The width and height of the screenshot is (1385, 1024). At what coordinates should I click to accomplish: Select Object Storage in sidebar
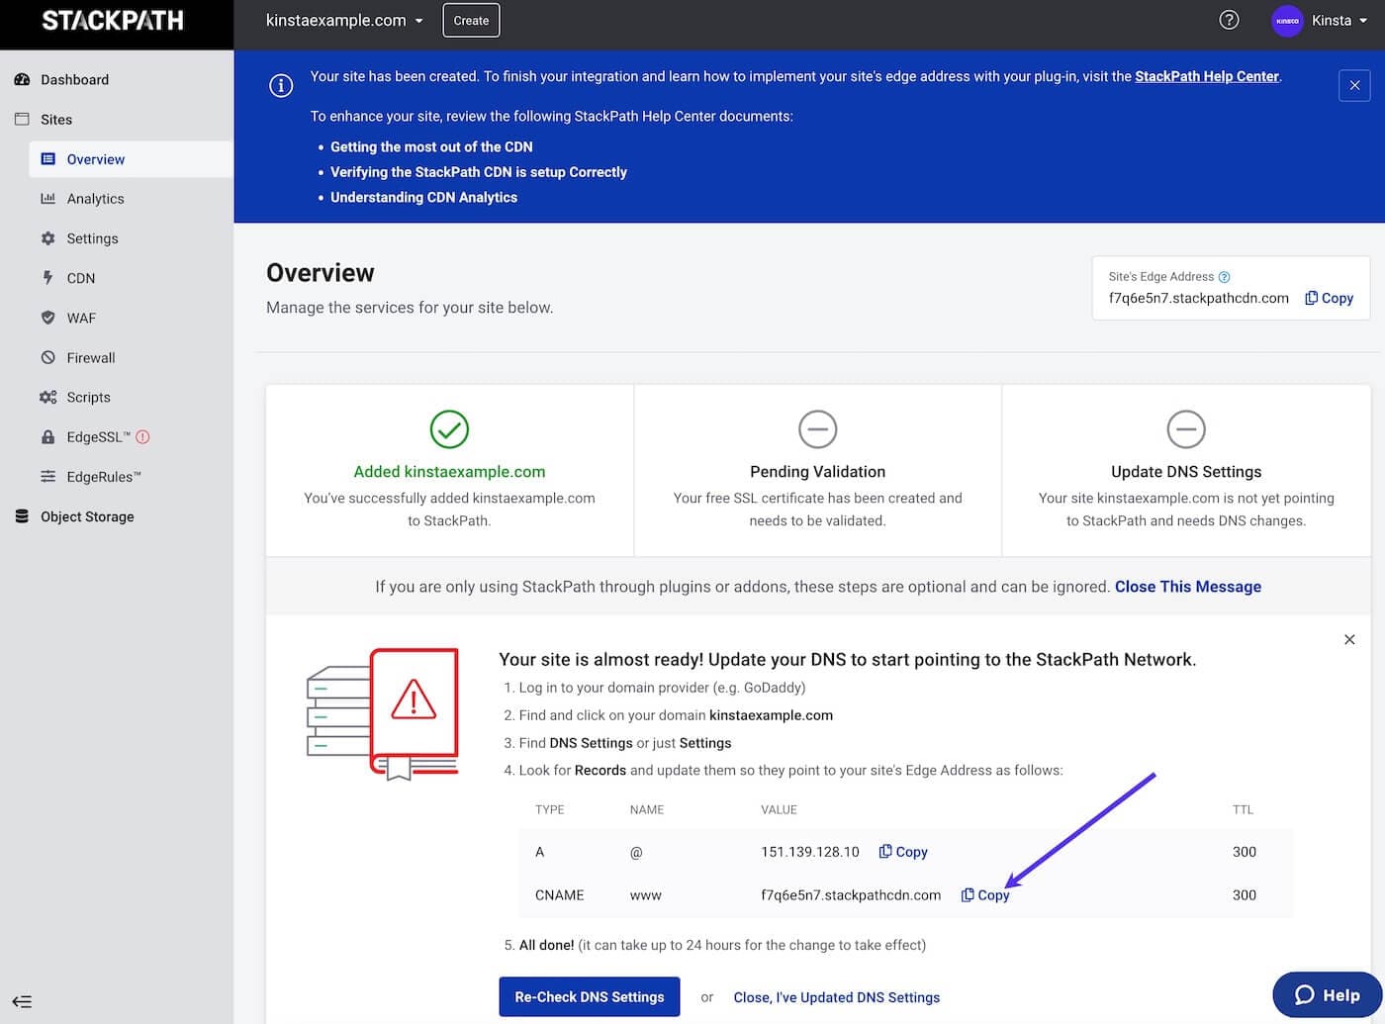(x=87, y=516)
